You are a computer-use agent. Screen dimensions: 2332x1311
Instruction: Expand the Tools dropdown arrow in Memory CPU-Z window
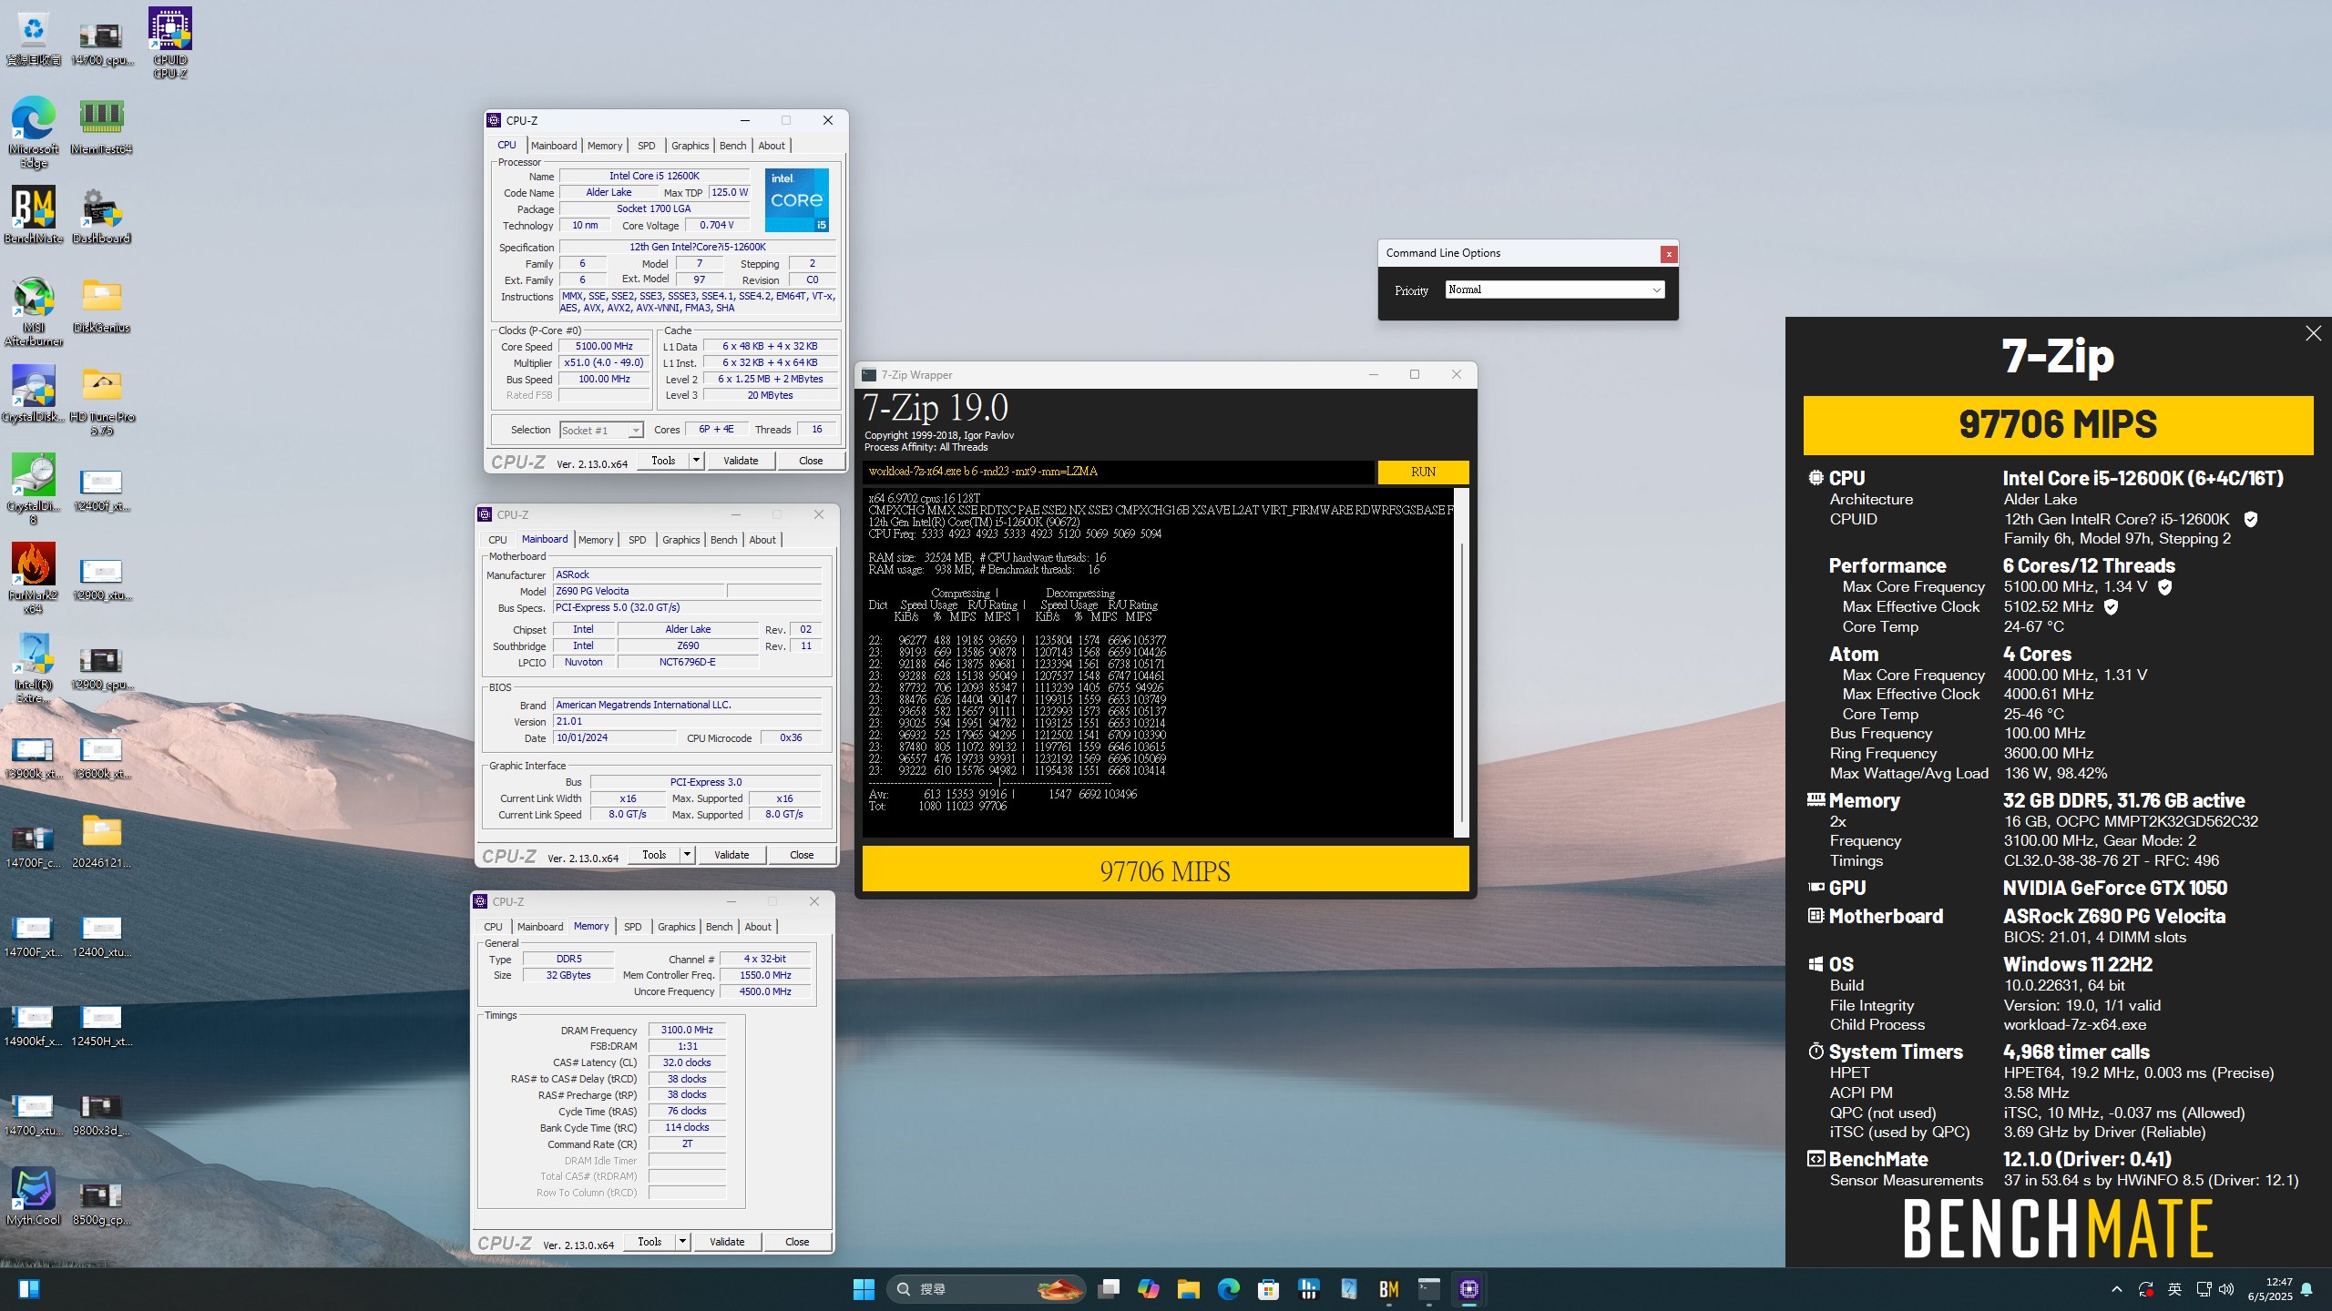pyautogui.click(x=682, y=1242)
